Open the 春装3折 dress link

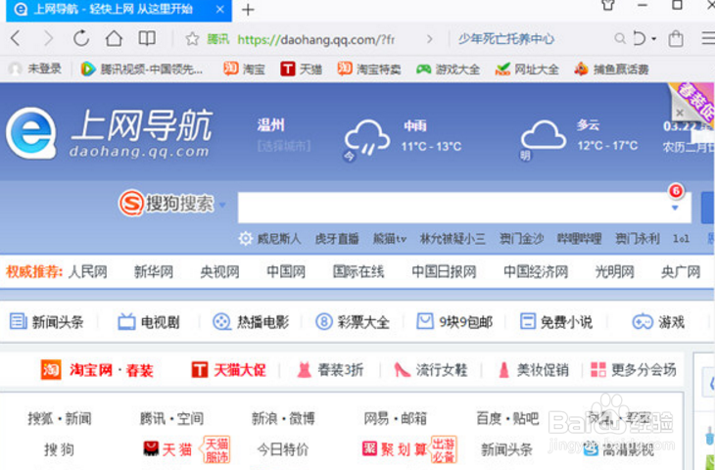click(330, 370)
